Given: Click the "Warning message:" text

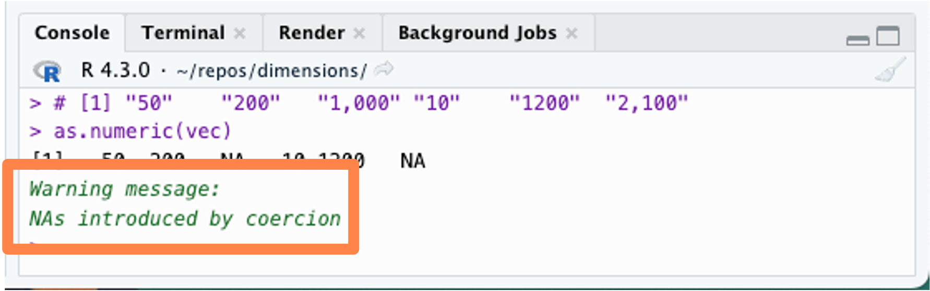Looking at the screenshot, I should [x=124, y=189].
